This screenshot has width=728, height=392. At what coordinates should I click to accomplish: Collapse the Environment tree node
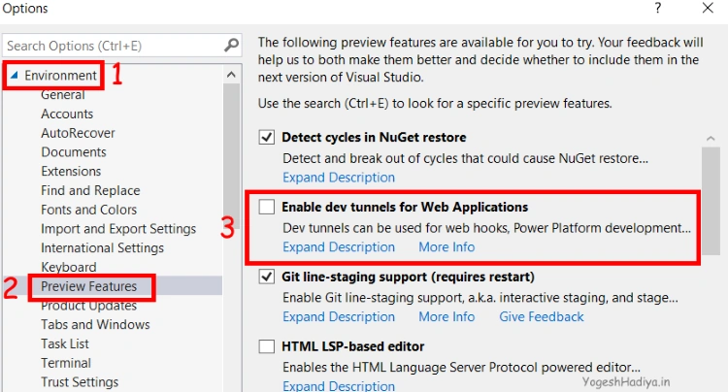(x=14, y=75)
